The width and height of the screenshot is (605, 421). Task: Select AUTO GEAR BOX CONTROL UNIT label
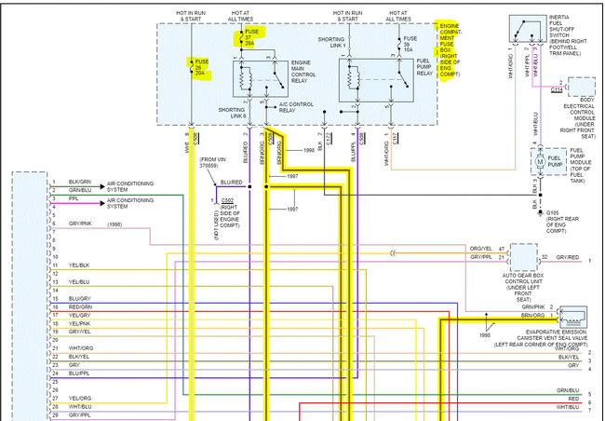[523, 288]
